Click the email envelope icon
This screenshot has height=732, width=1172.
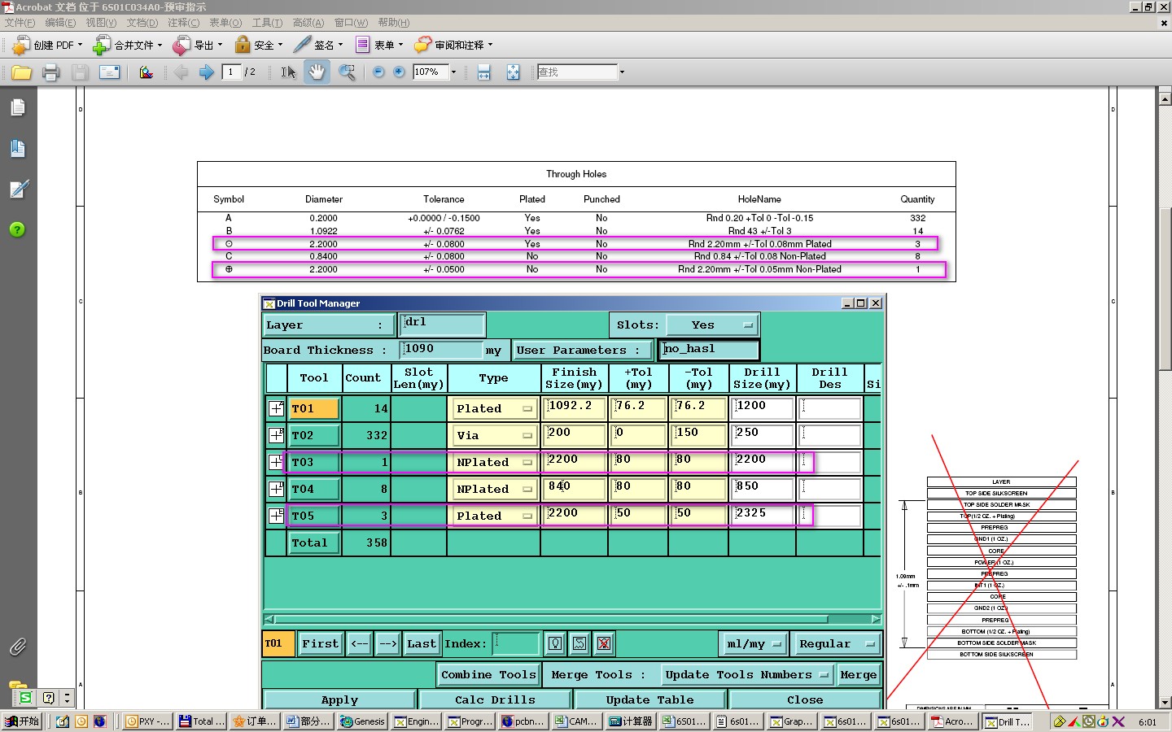pos(109,72)
